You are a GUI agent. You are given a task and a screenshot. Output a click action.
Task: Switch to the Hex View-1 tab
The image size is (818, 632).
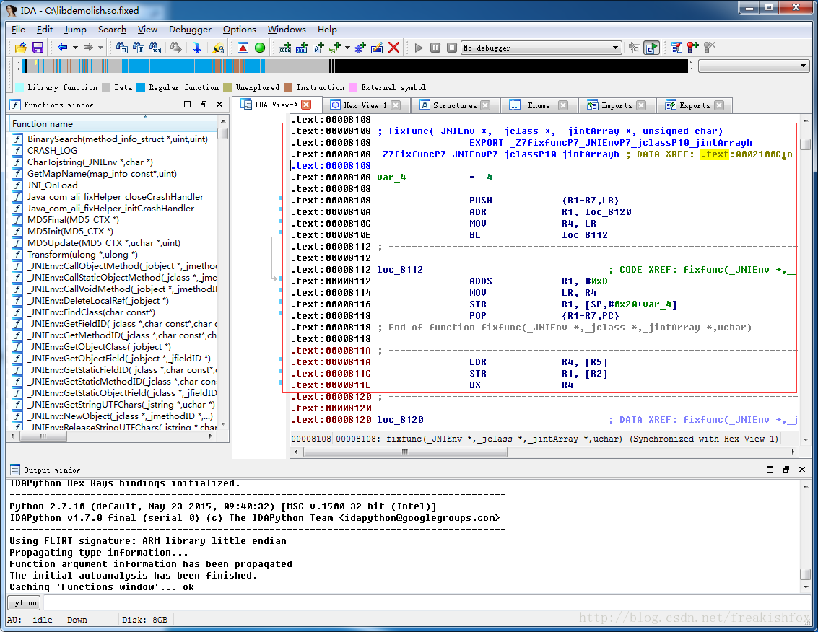point(365,105)
